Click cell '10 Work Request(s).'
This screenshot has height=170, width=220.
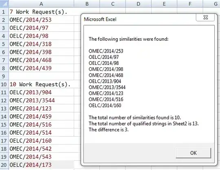(x=41, y=84)
